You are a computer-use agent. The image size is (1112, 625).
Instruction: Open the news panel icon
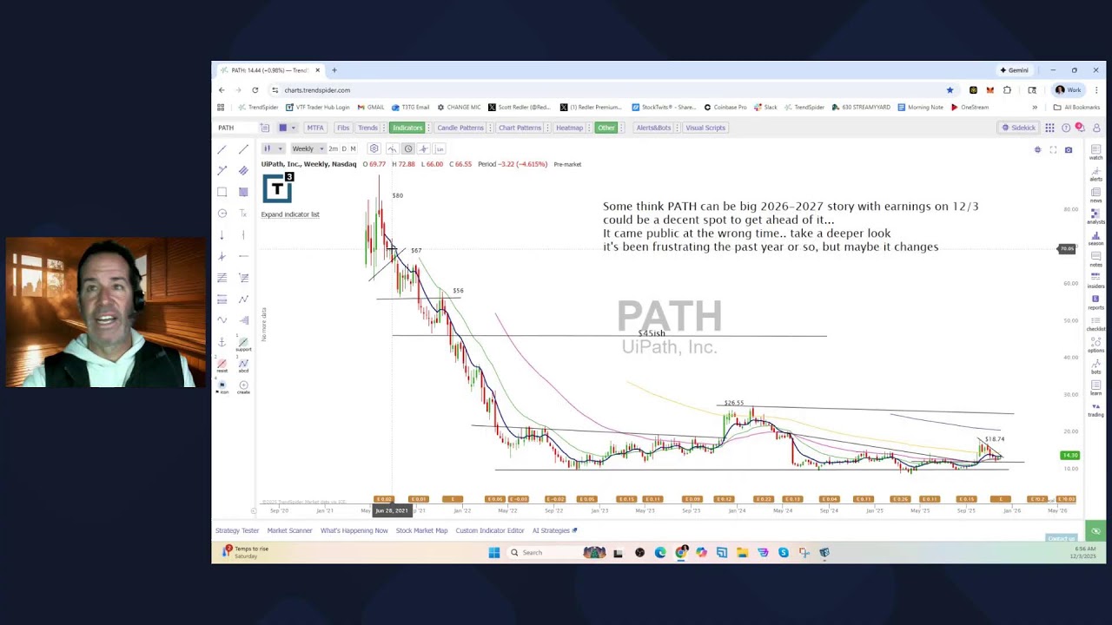[1095, 195]
